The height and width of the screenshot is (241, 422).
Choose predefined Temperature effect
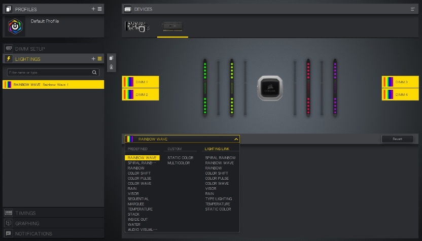pyautogui.click(x=140, y=209)
